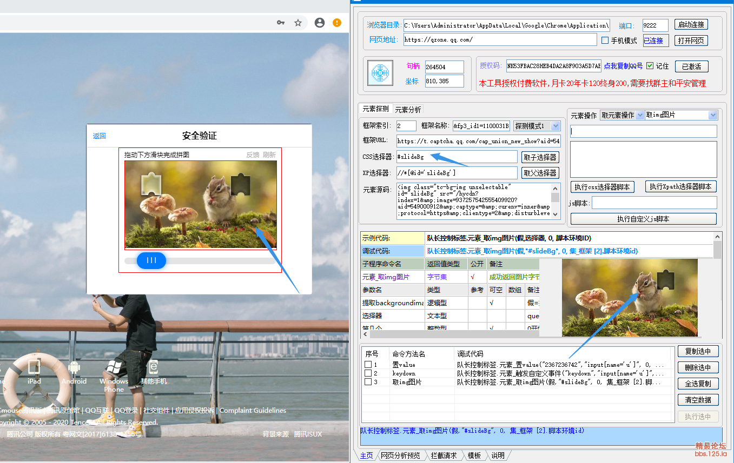Switch to the 元素探测 tab
This screenshot has width=734, height=463.
coord(375,109)
